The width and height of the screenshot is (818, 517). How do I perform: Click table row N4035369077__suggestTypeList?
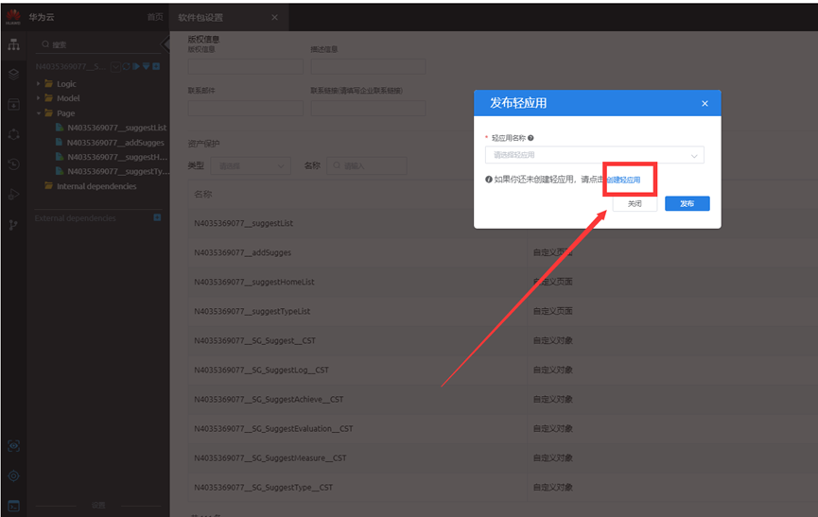tap(503, 311)
